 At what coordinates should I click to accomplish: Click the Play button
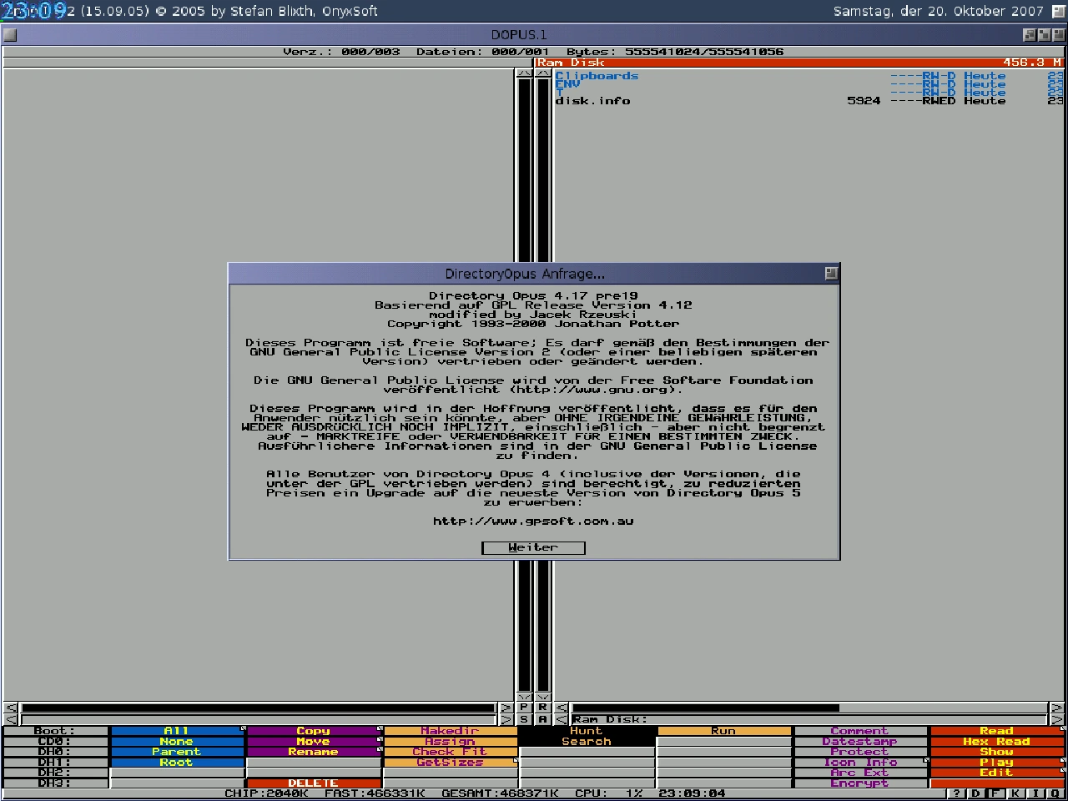coord(997,762)
